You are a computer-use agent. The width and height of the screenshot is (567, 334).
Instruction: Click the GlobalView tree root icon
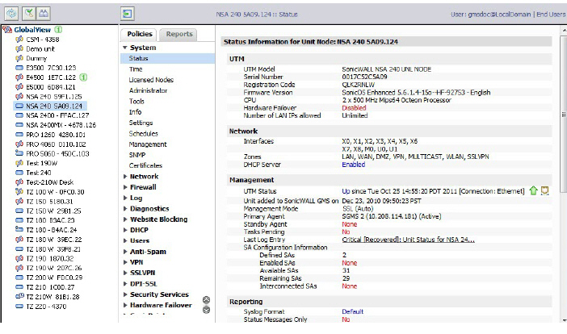[x=7, y=30]
